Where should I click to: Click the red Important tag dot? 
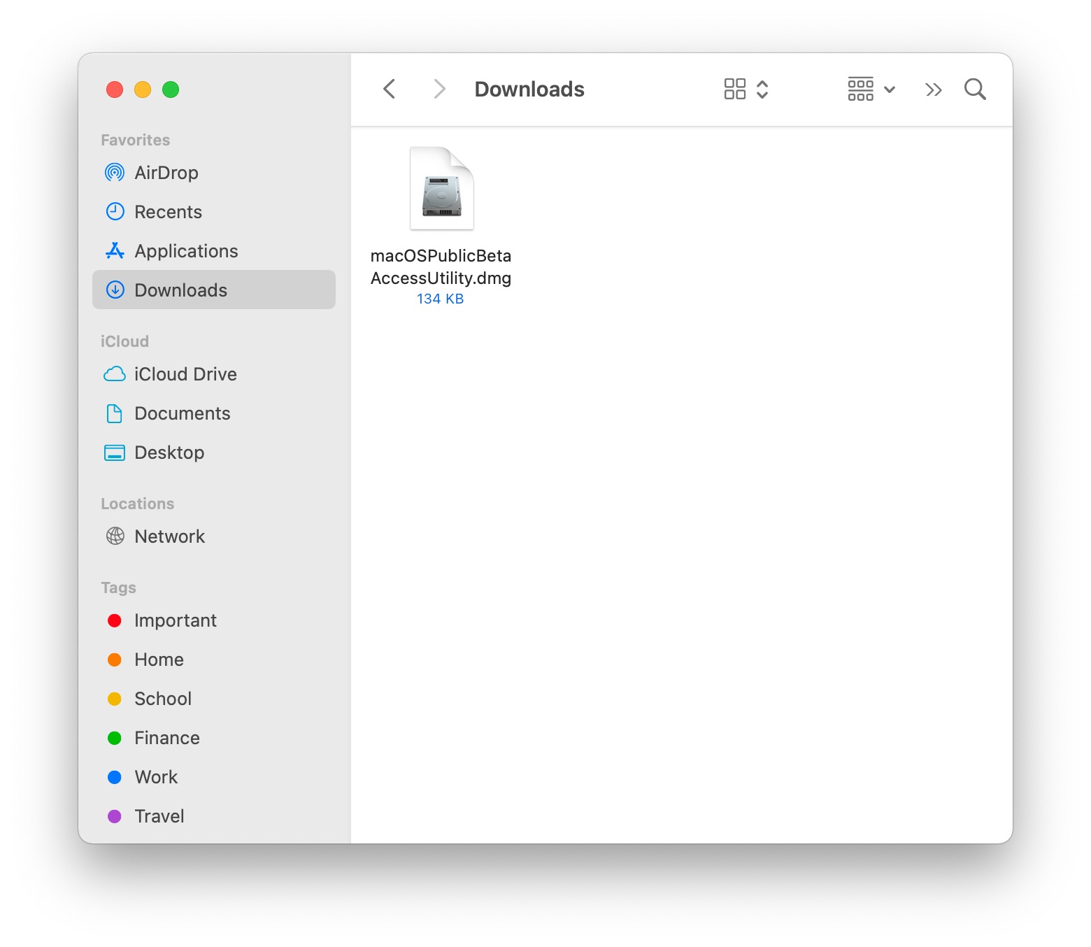tap(115, 620)
